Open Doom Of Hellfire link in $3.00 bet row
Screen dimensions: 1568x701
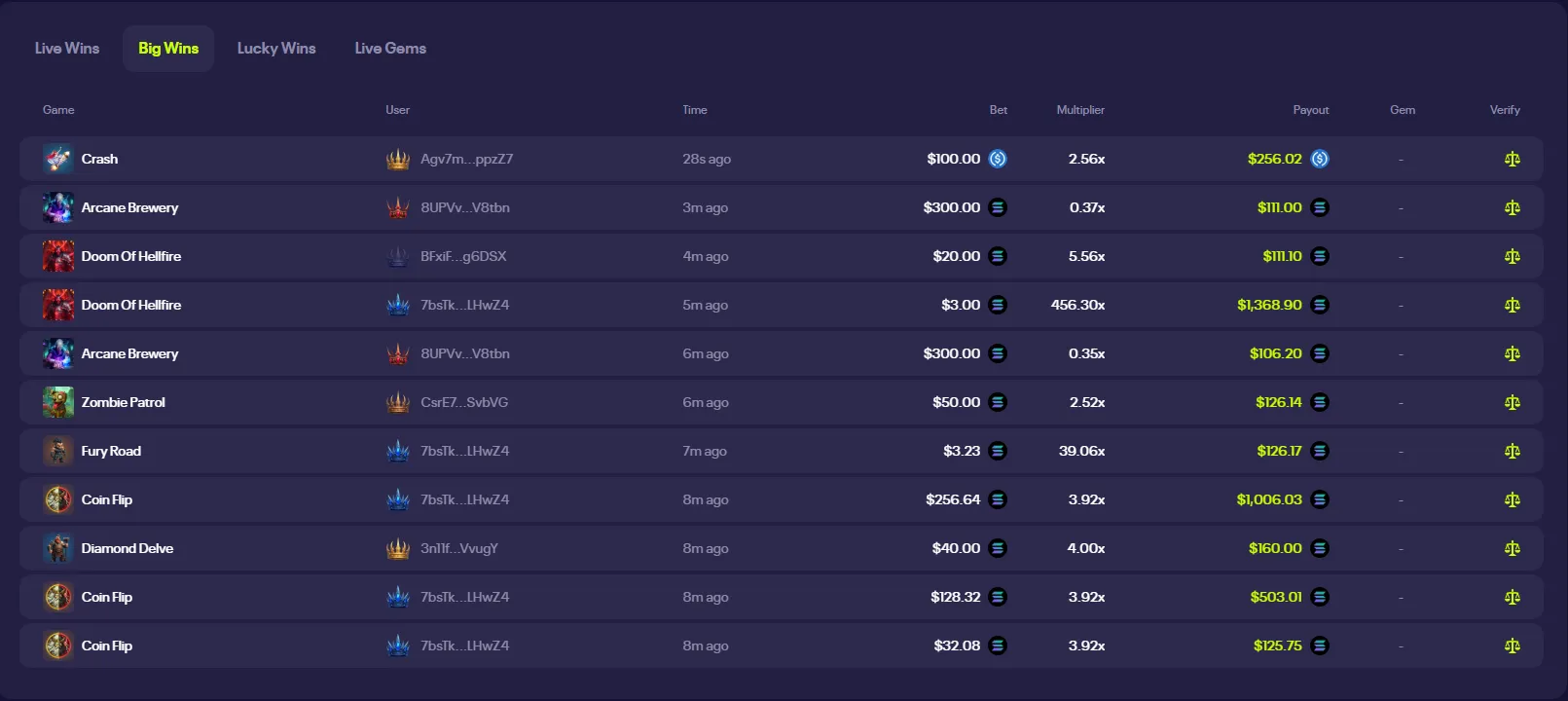coord(131,305)
